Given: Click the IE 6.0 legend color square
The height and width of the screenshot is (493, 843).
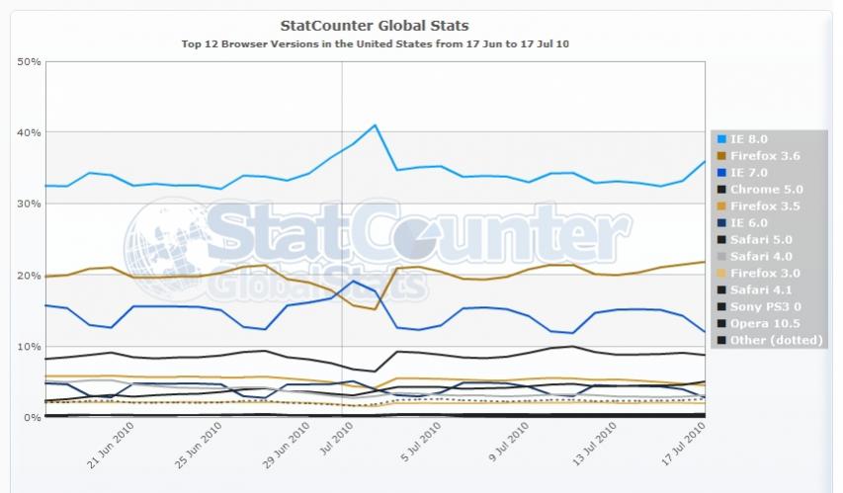Looking at the screenshot, I should 720,222.
